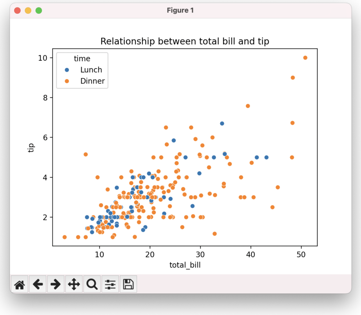
Task: Go back to previous view arrow
Action: (x=38, y=284)
